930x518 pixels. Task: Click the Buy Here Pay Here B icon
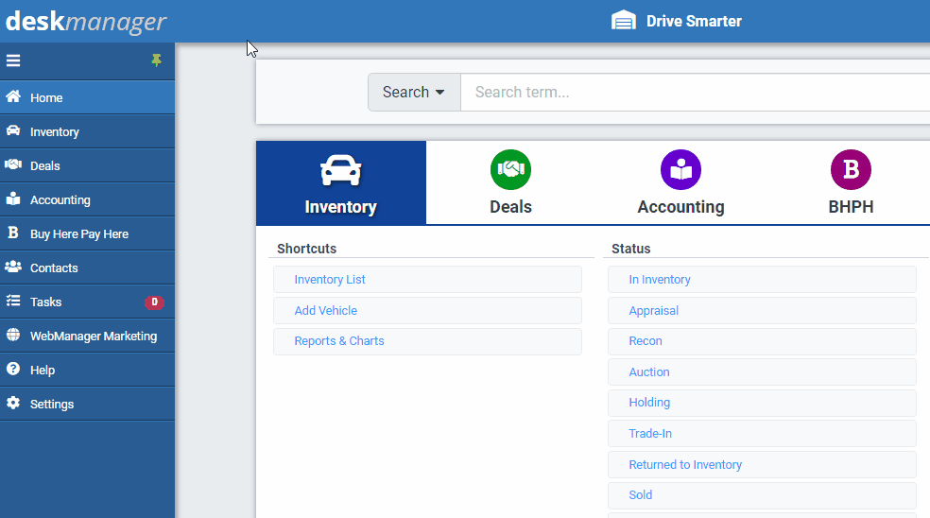13,233
